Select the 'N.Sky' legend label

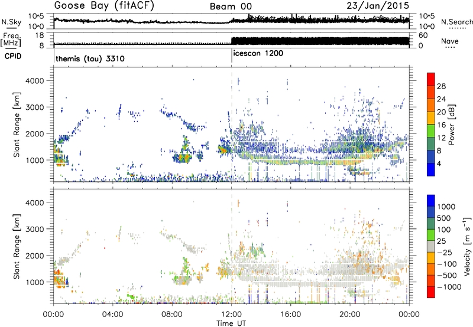(11, 22)
